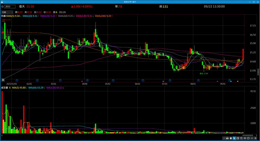Select the hand pan tool
The image size is (260, 141).
click(x=231, y=138)
